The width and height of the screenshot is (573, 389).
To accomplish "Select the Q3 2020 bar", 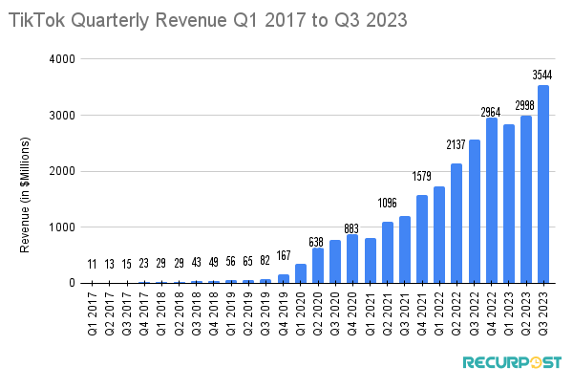I will 335,262.
